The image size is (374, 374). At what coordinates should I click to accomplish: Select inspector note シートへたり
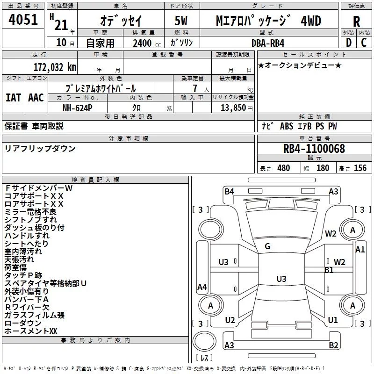tap(26, 244)
